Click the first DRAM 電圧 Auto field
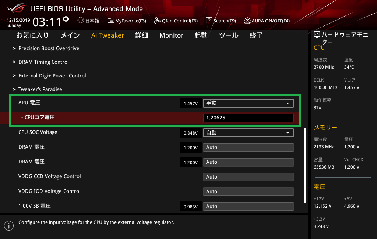377x239 pixels. coord(249,148)
